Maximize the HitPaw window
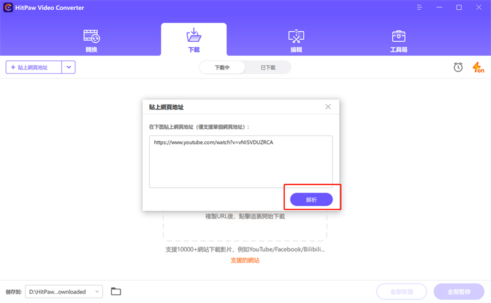Screen dimensions: 491x303 click(459, 7)
